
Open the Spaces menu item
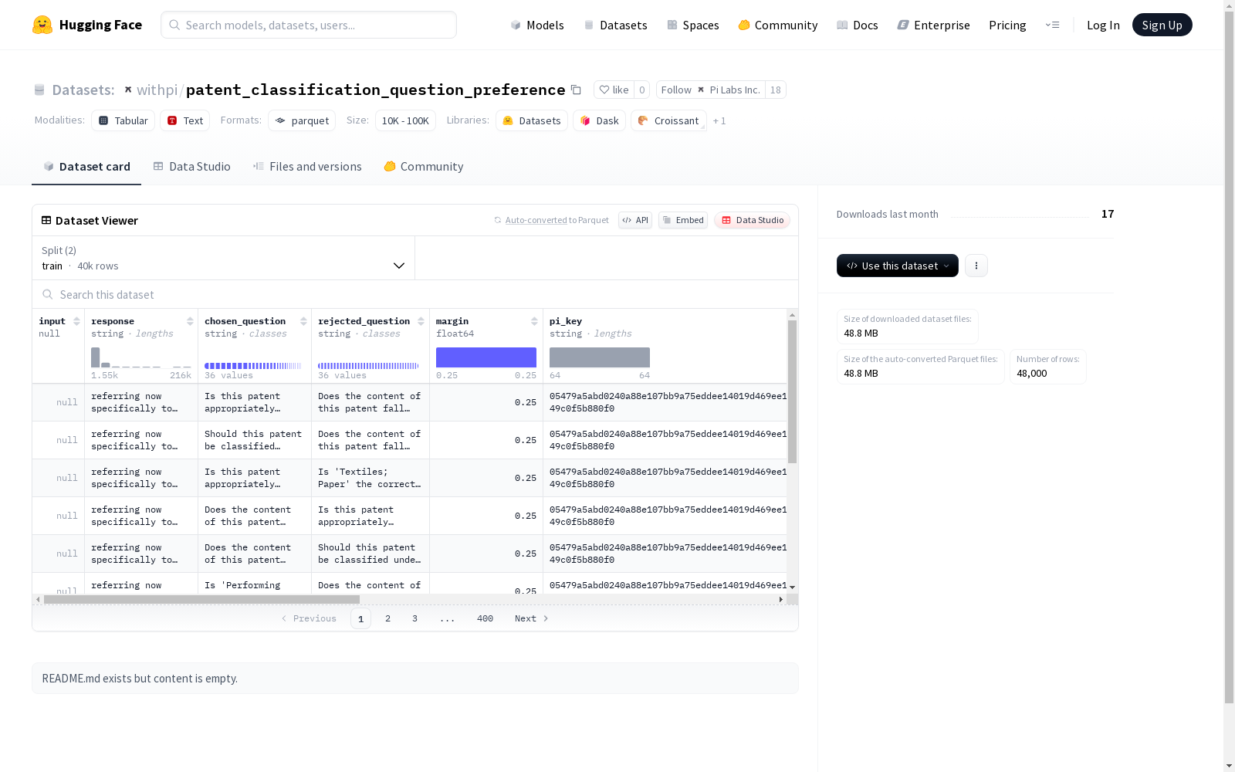[693, 25]
